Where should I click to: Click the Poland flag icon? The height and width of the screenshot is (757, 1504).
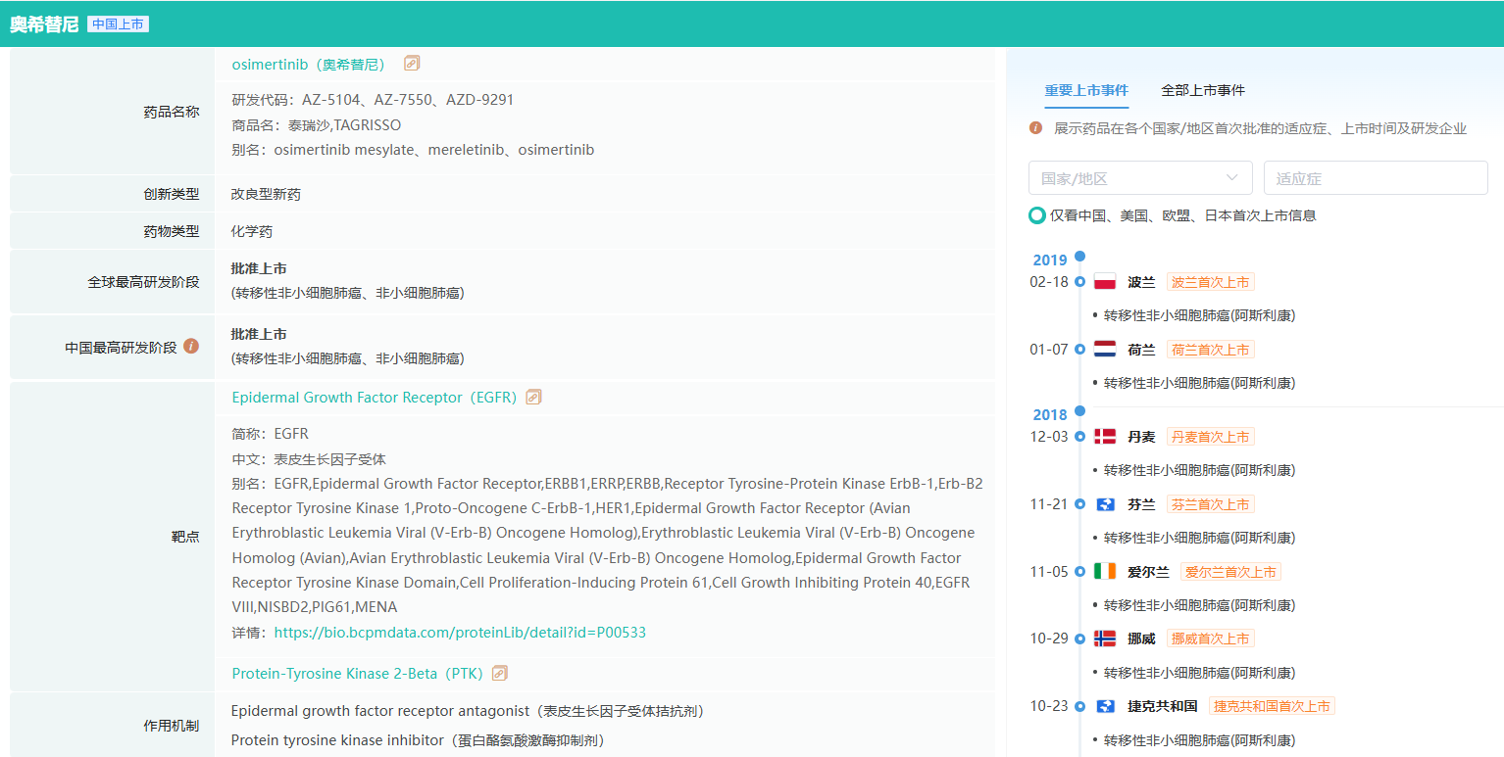[1105, 282]
